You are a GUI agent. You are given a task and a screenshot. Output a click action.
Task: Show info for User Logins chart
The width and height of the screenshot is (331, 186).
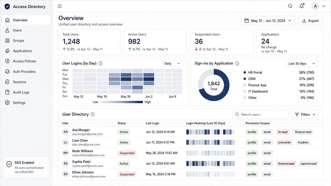pos(101,63)
